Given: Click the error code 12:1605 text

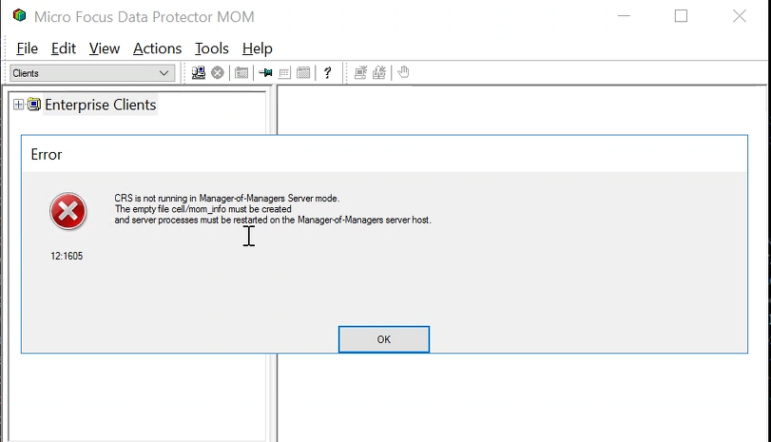Looking at the screenshot, I should click(x=67, y=256).
